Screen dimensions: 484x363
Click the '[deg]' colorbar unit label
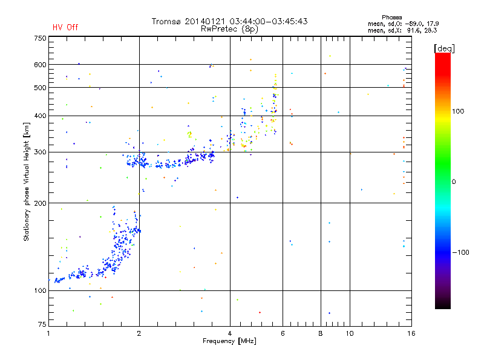point(444,48)
